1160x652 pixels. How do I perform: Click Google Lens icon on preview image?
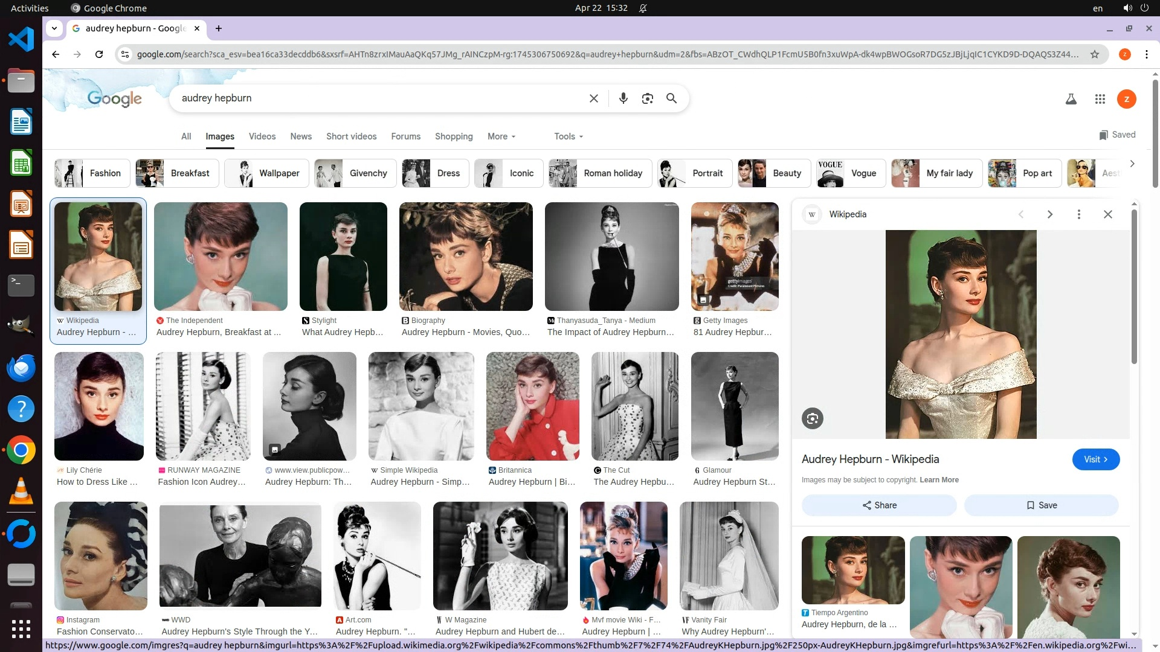click(812, 418)
